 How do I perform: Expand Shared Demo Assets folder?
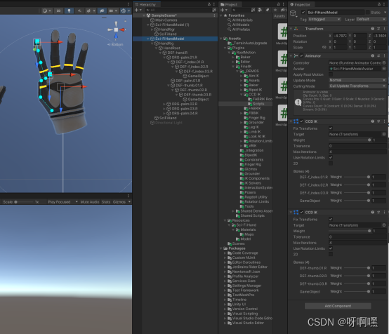pyautogui.click(x=233, y=211)
